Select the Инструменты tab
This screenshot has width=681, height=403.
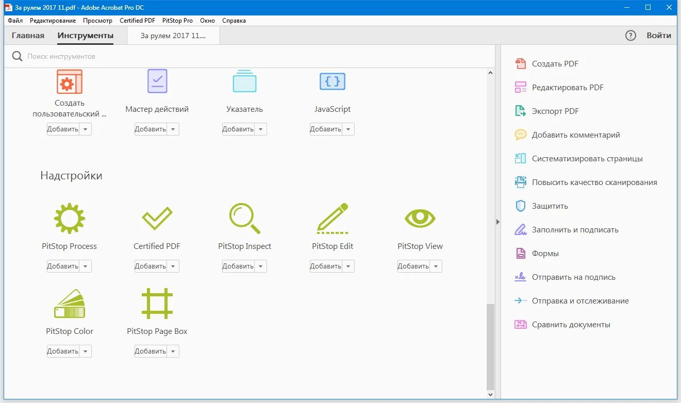tap(86, 36)
